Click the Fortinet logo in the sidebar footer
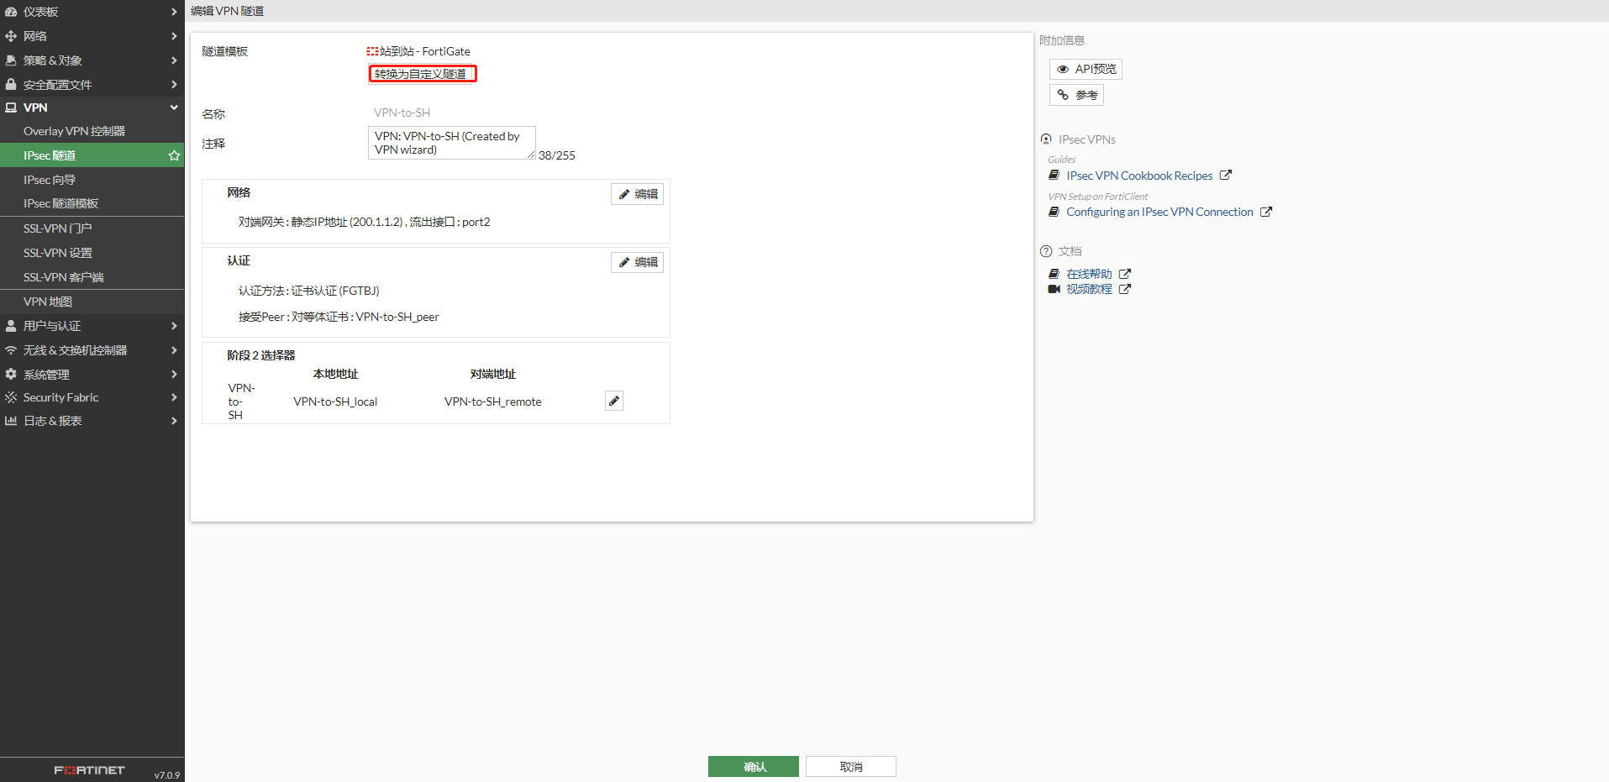Viewport: 1609px width, 782px height. coord(89,770)
